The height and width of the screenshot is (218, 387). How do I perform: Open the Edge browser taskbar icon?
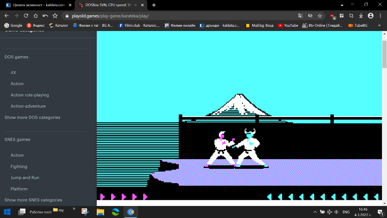point(115,212)
